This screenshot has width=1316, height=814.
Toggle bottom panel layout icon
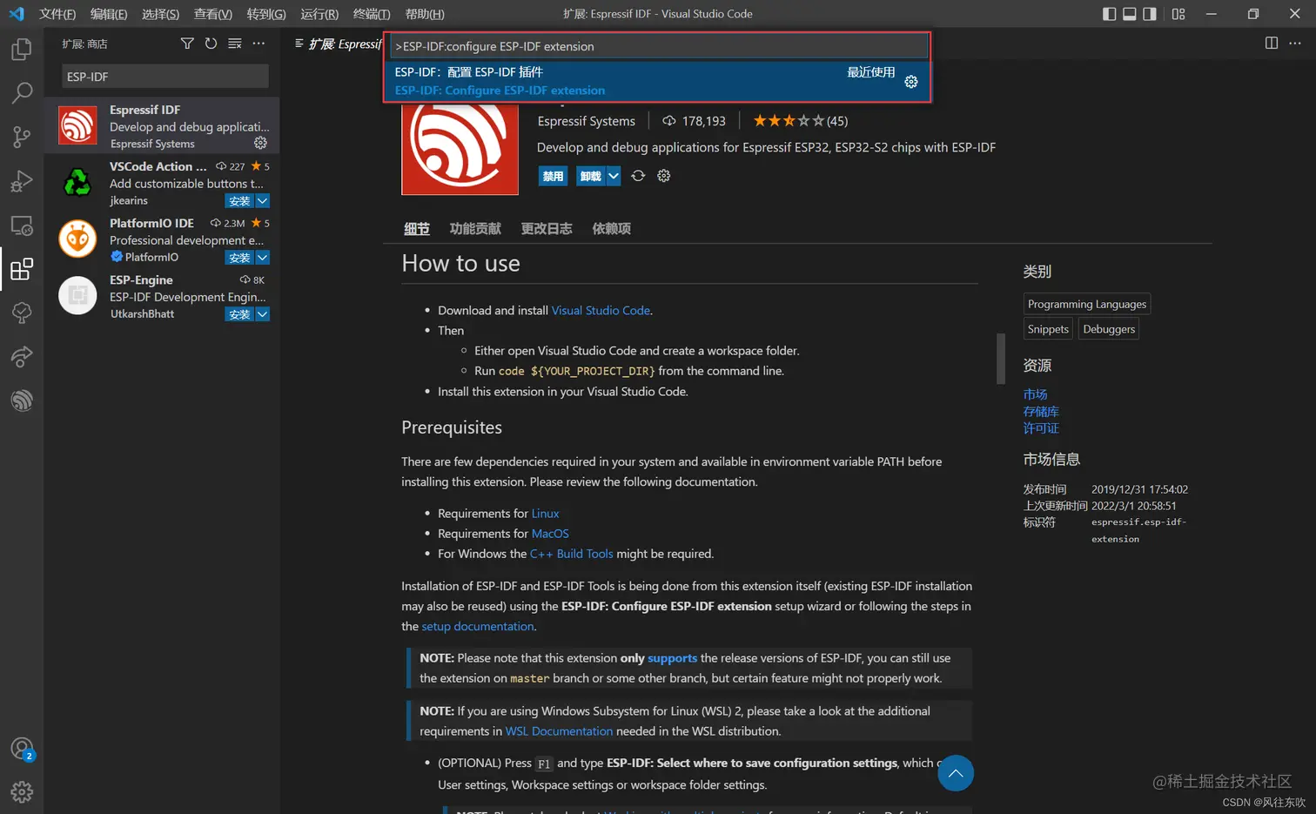coord(1130,14)
